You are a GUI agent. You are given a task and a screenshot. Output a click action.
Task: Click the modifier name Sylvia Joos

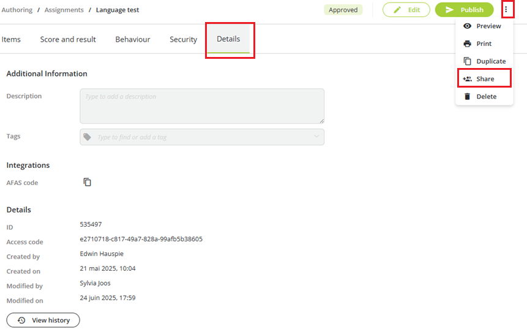point(95,283)
